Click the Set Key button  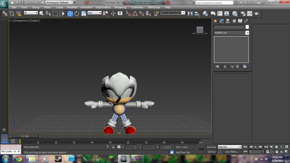(x=211, y=152)
